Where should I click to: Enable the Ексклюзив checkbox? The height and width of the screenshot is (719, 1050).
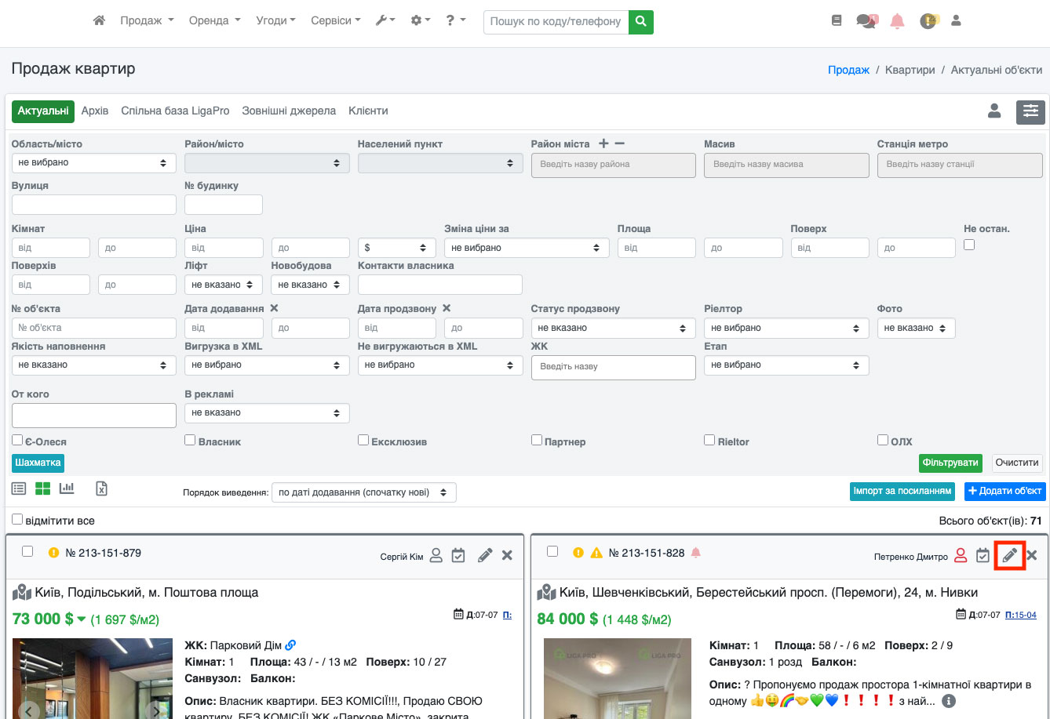coord(363,441)
